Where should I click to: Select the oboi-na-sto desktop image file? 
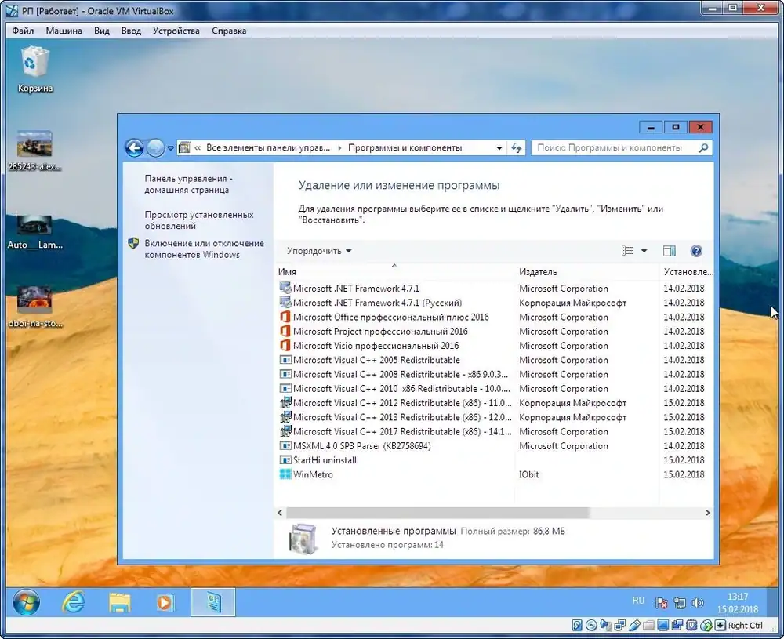pyautogui.click(x=34, y=306)
